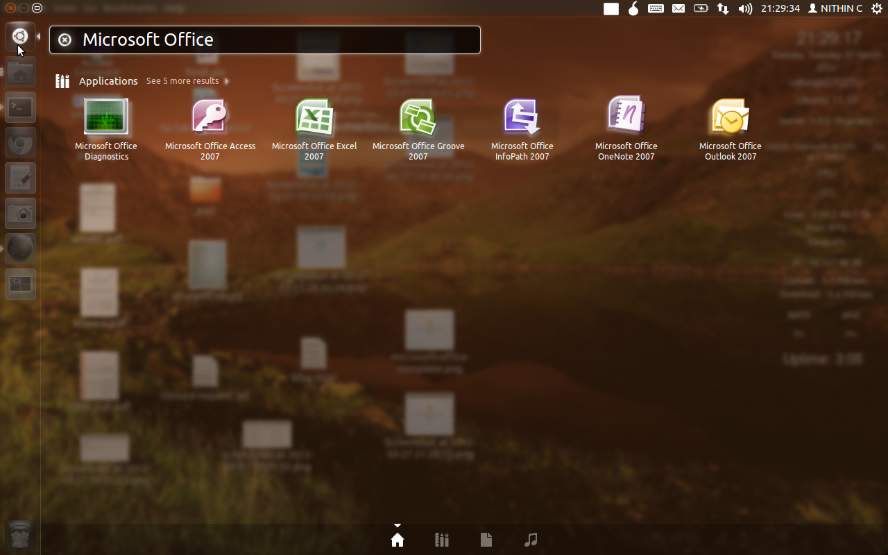This screenshot has height=555, width=888.
Task: Open the network connections indicator
Action: (x=723, y=8)
